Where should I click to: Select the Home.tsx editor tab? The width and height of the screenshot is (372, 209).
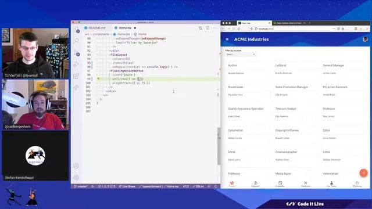[125, 28]
